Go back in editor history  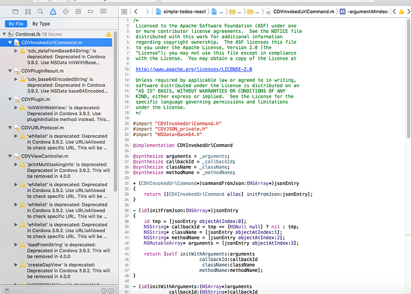136,11
